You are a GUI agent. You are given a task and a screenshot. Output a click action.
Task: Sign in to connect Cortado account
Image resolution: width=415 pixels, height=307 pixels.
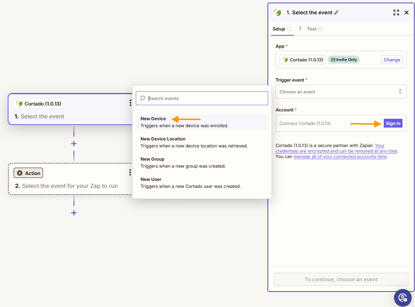[393, 123]
